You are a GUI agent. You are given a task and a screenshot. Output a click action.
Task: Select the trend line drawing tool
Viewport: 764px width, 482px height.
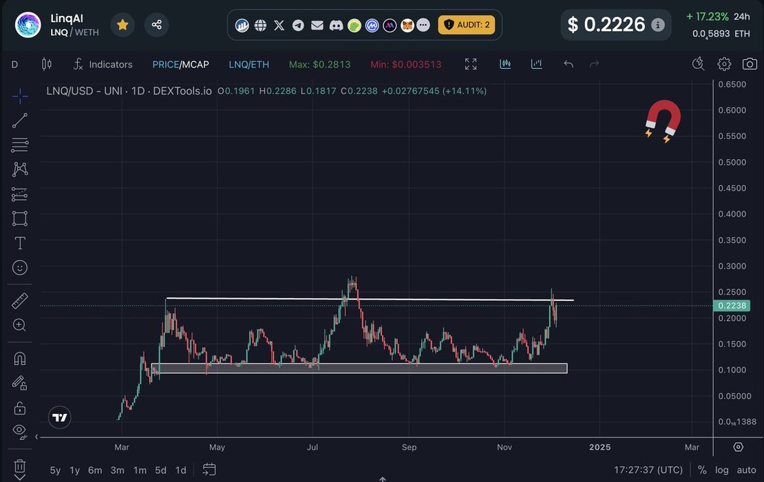pos(20,120)
